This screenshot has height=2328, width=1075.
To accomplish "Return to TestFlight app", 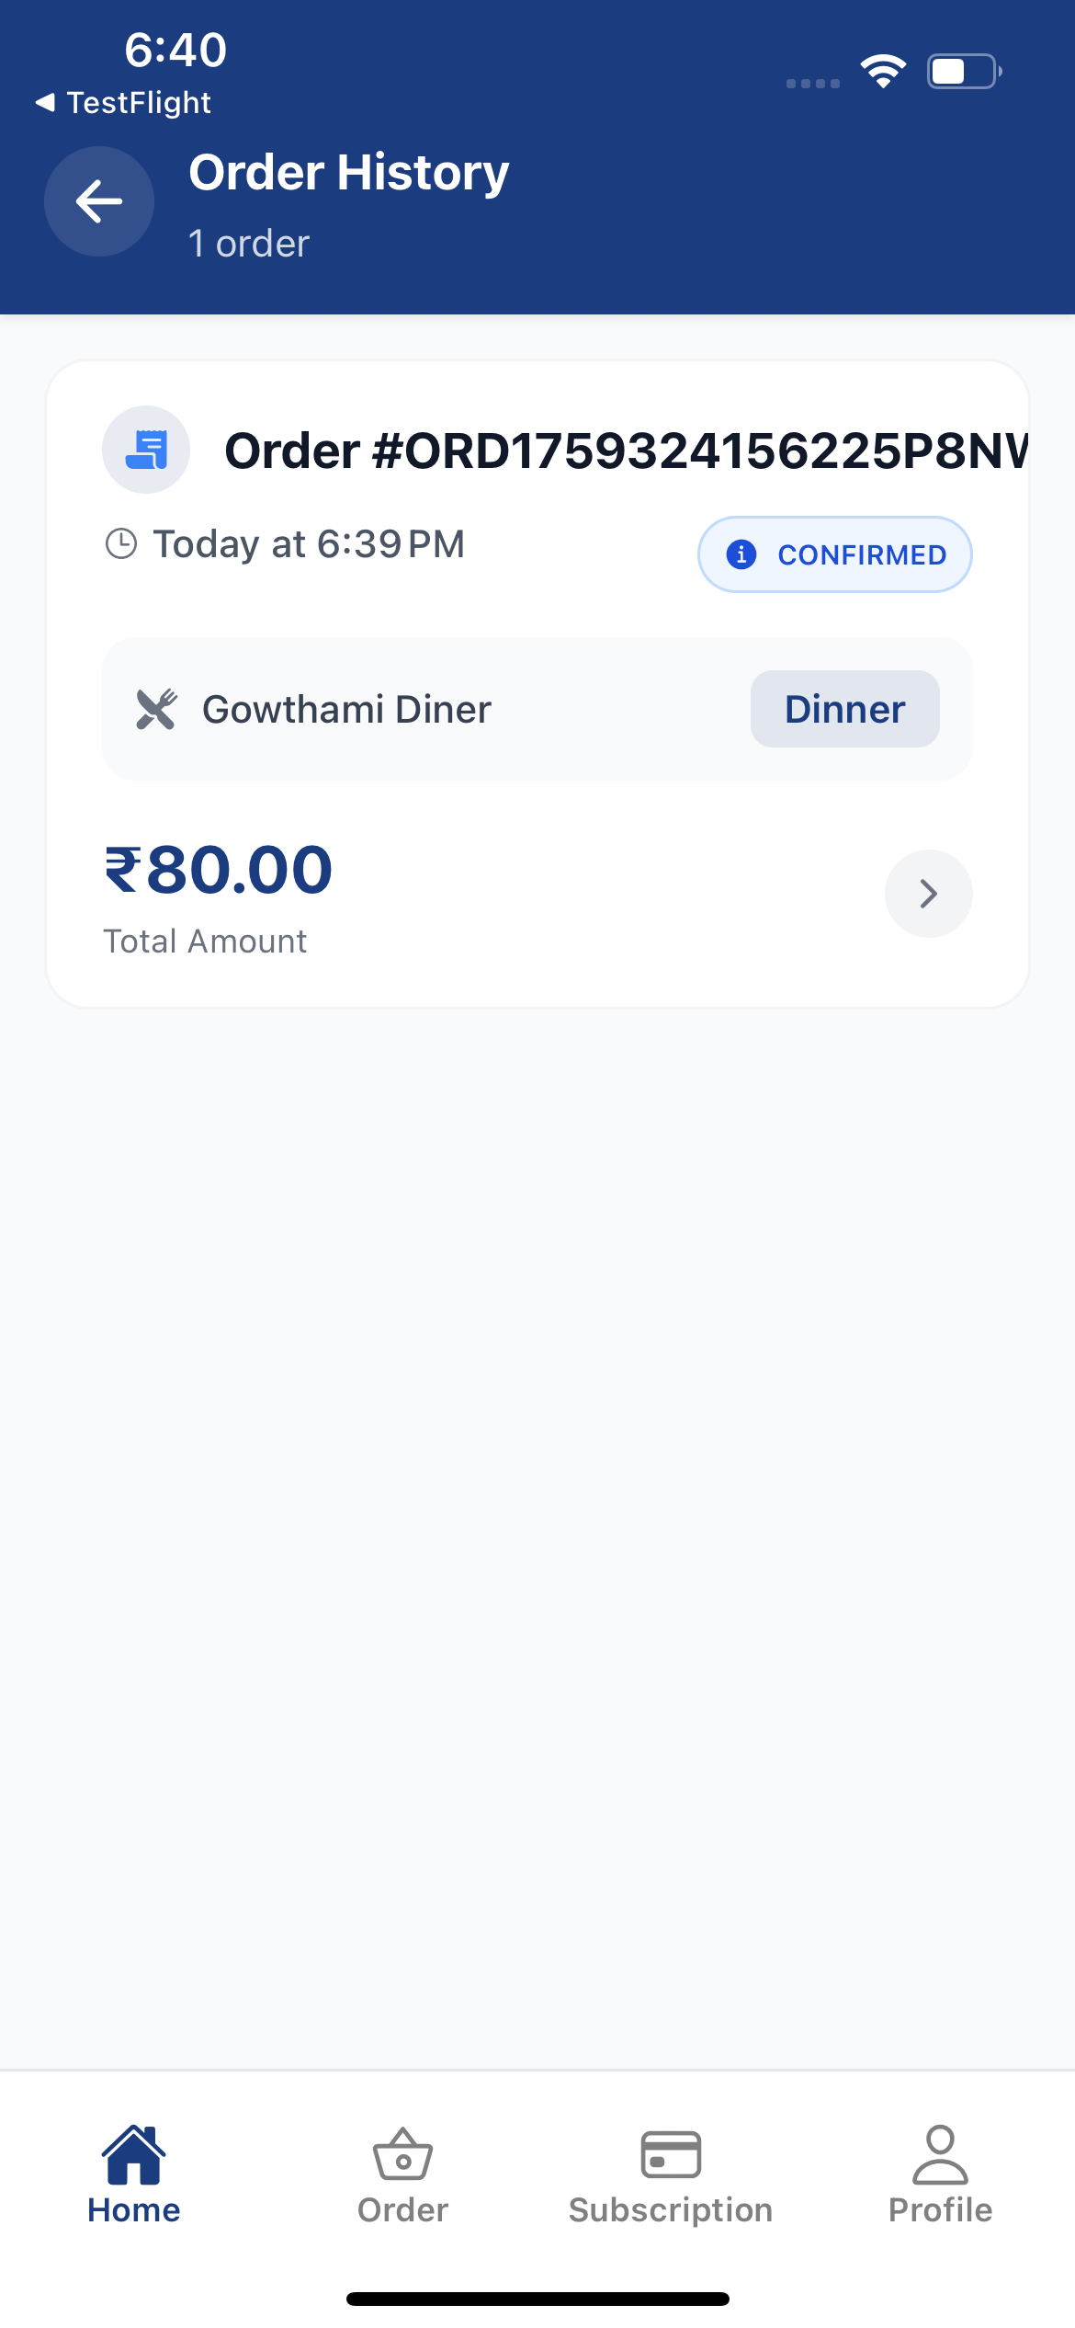I will [123, 102].
